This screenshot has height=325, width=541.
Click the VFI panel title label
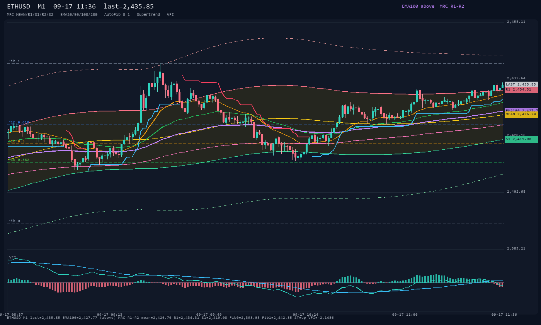tap(13, 257)
